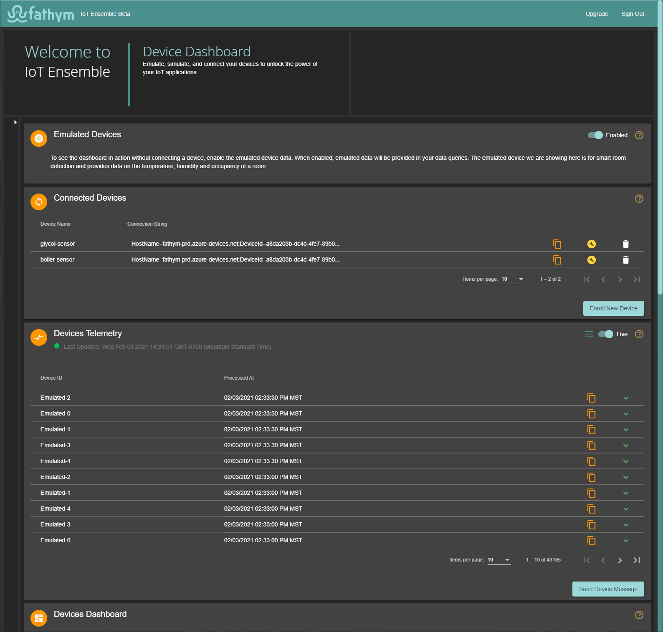Jump to last Connected Devices page

[636, 279]
